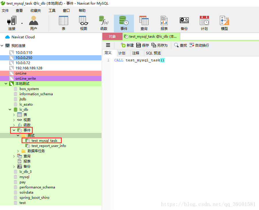Viewport: 259px width, 210px height.
Task: Collapse the lc_db database node
Action: [10, 110]
